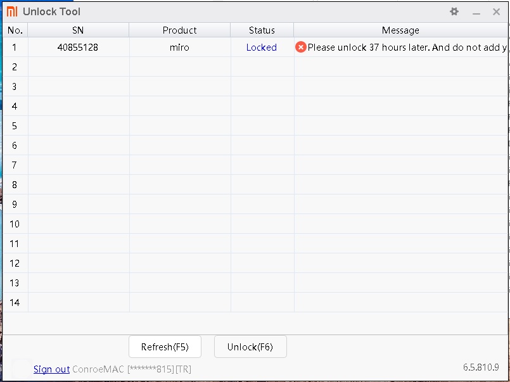Screen dimensions: 510x382
Task: Open the settings gear in the title bar
Action: [454, 12]
